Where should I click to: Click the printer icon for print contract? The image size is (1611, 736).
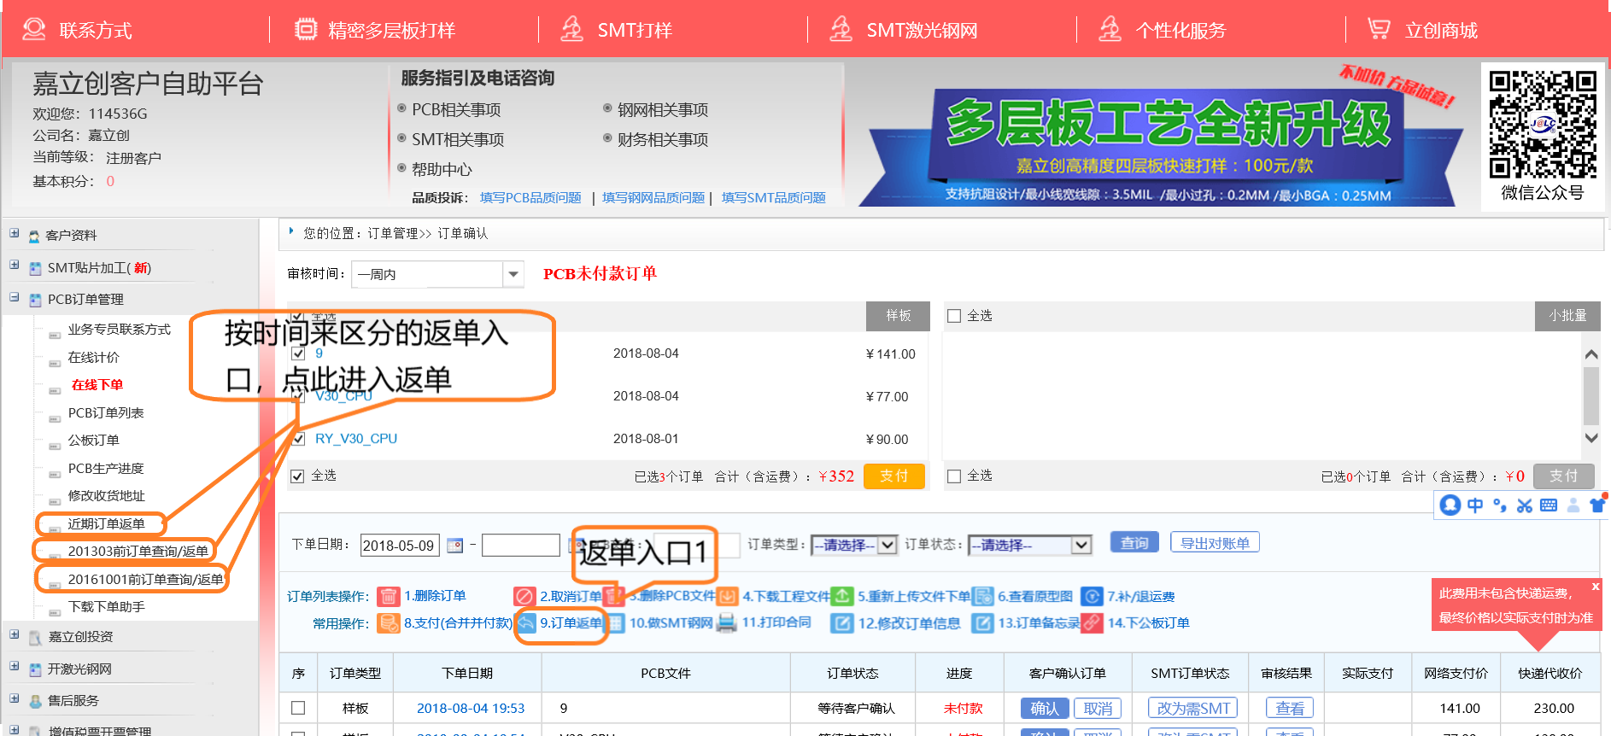(x=727, y=622)
